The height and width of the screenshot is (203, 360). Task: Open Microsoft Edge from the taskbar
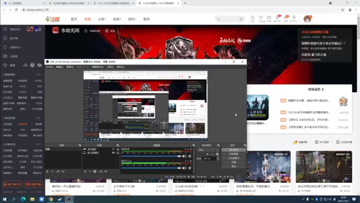[x=23, y=199]
